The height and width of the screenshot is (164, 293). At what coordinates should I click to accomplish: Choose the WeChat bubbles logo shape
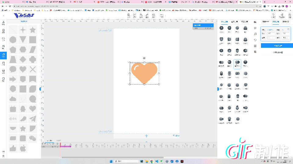coord(33,138)
